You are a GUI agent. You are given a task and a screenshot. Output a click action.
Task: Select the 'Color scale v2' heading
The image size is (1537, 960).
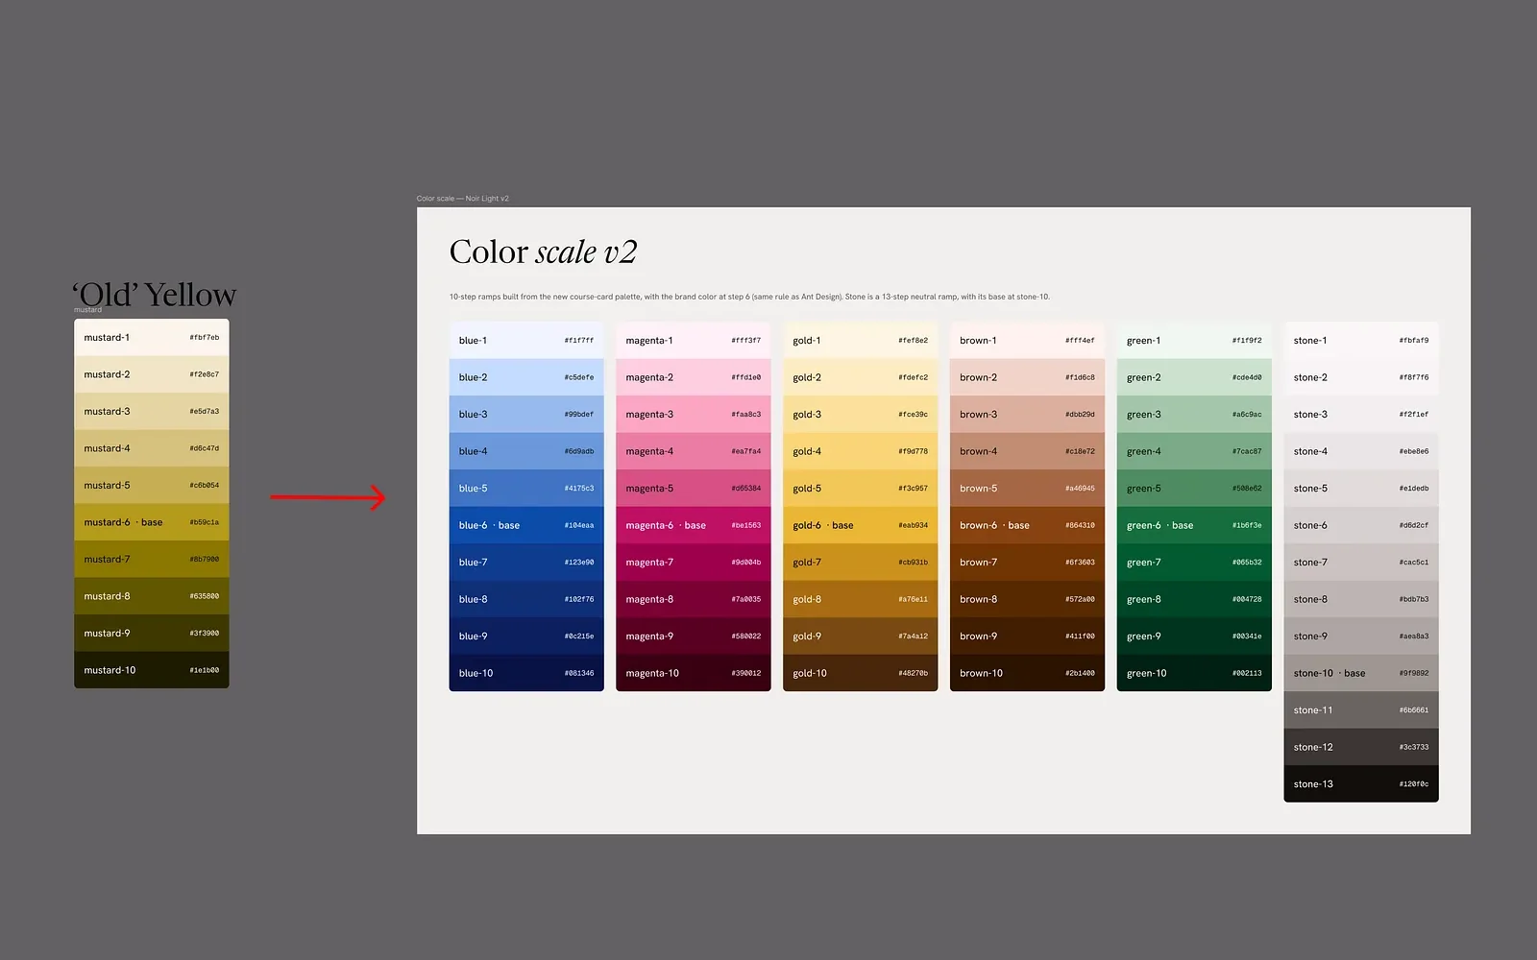coord(543,252)
